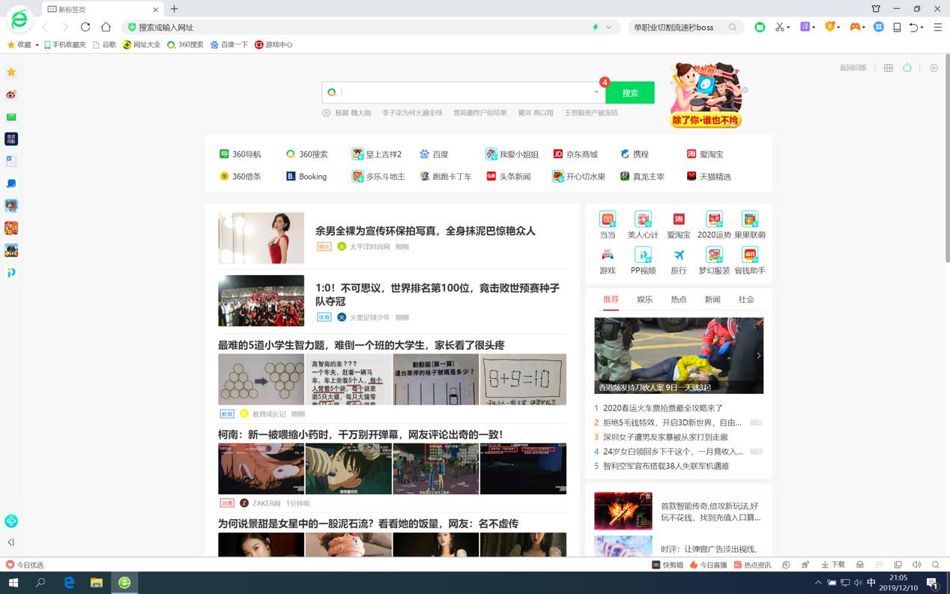The image size is (950, 594).
Task: Click the screenshot scissors icon in toolbar
Action: tap(779, 27)
